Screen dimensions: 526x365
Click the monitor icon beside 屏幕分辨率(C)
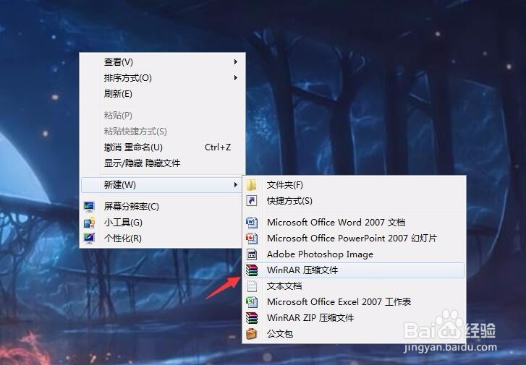pos(89,207)
